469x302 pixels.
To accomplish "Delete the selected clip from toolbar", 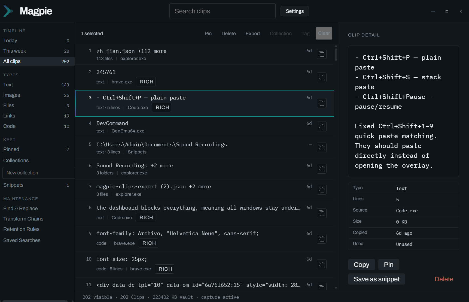I will click(x=229, y=34).
